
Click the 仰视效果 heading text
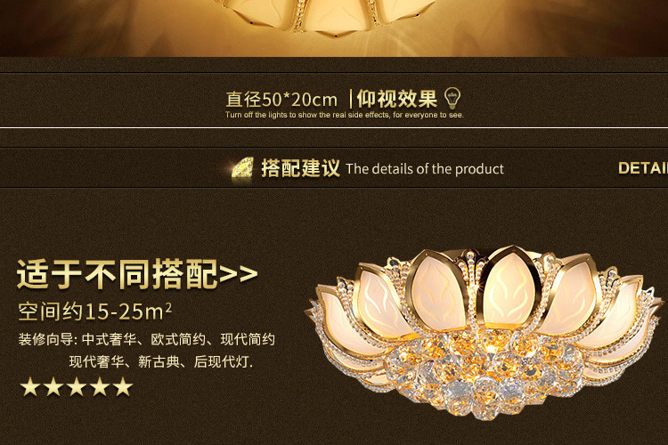[397, 99]
